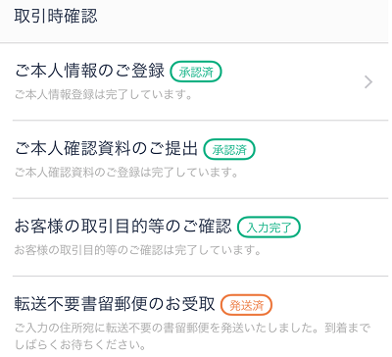Click the note about 書留郵便を発送いたしました

click(x=193, y=328)
